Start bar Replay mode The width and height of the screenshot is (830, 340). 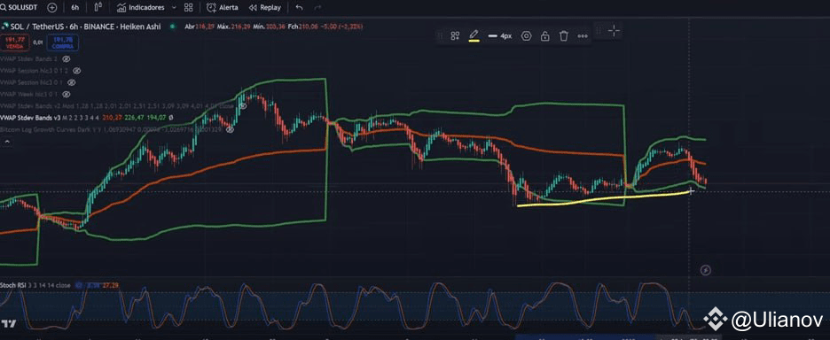point(264,8)
